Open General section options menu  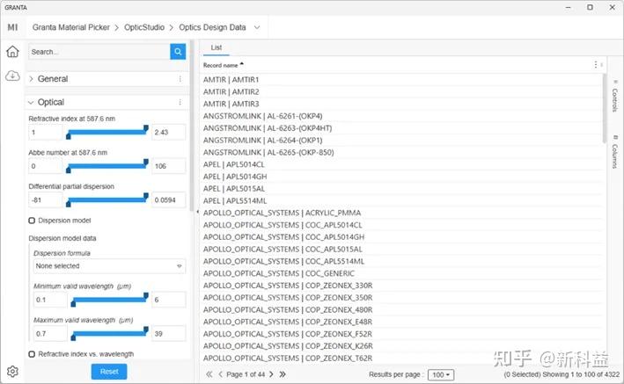[x=180, y=79]
